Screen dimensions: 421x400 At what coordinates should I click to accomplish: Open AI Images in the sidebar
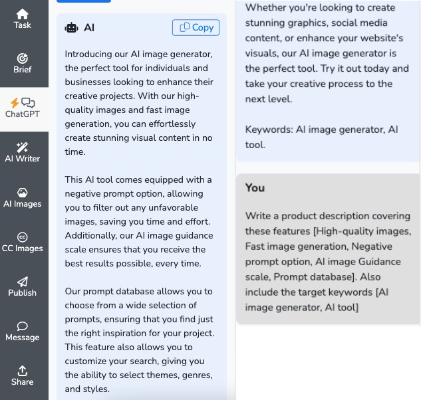click(x=23, y=198)
